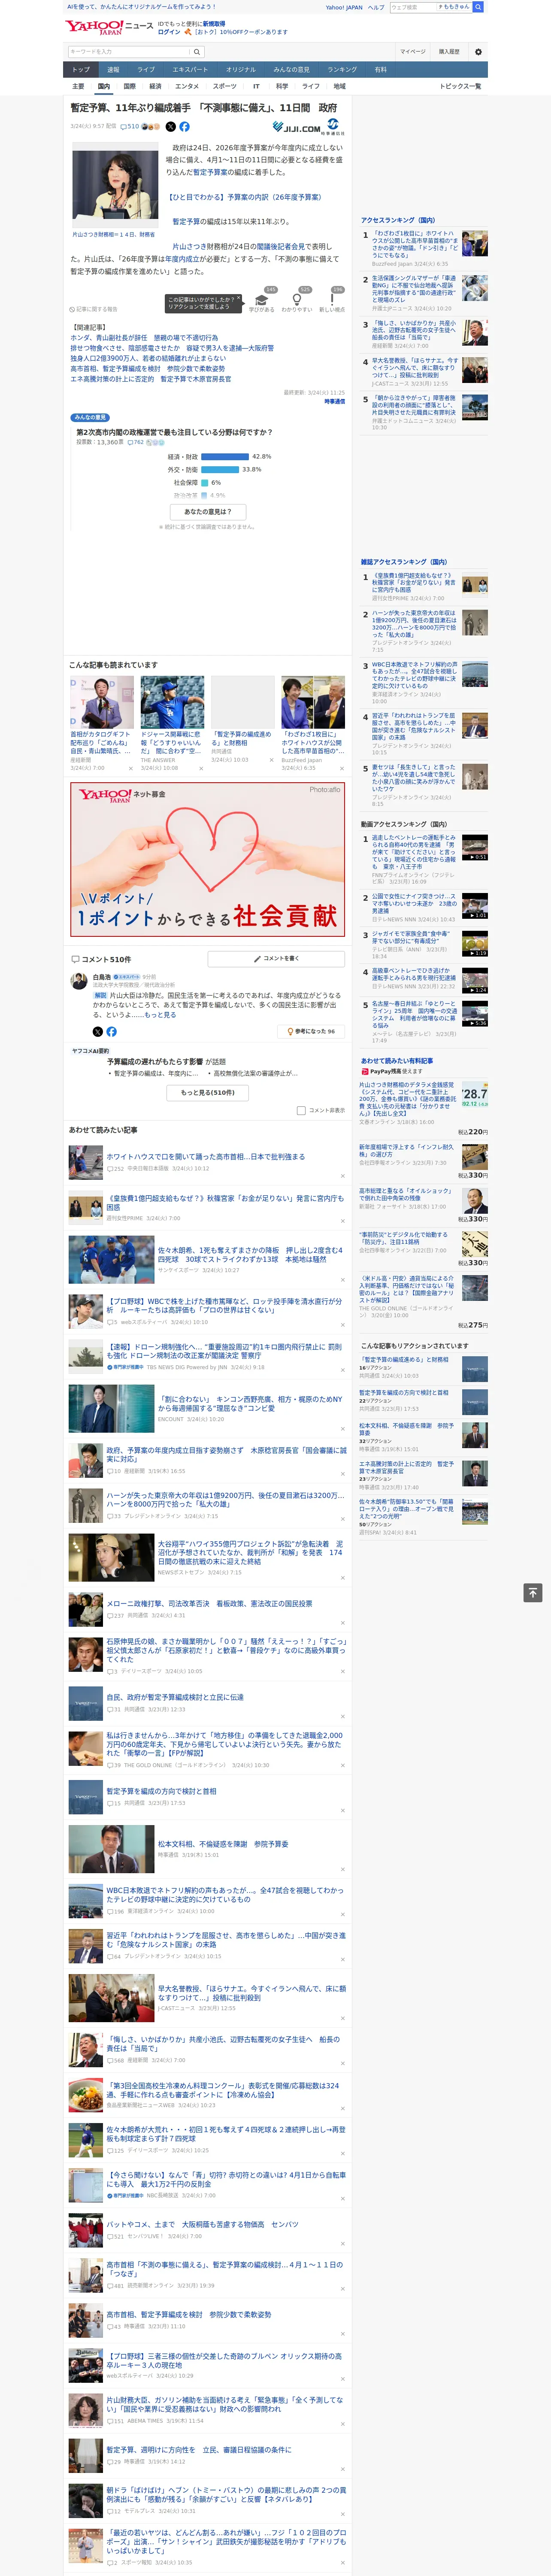Select the 有料 tab
Viewport: 551px width, 2576px height.
point(380,70)
